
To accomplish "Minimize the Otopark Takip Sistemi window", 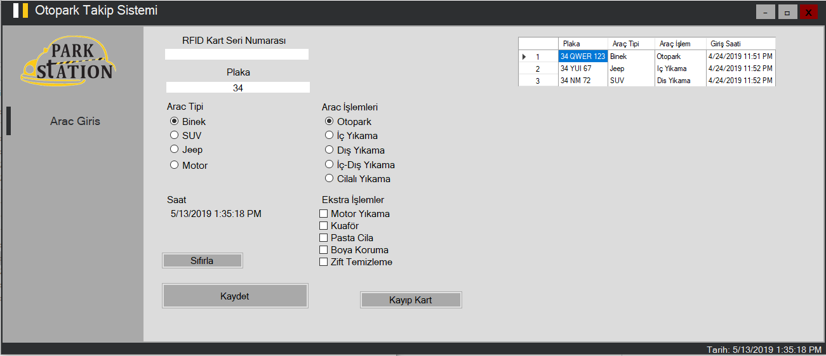I will 766,12.
